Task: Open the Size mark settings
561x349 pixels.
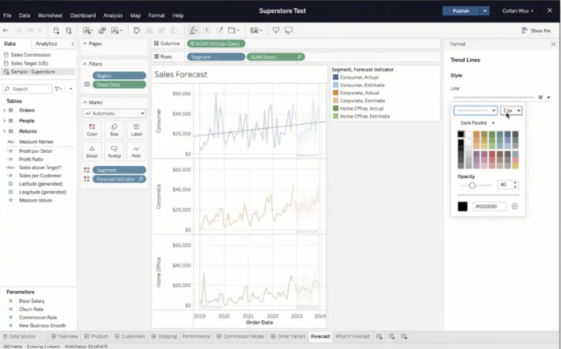Action: pos(114,129)
